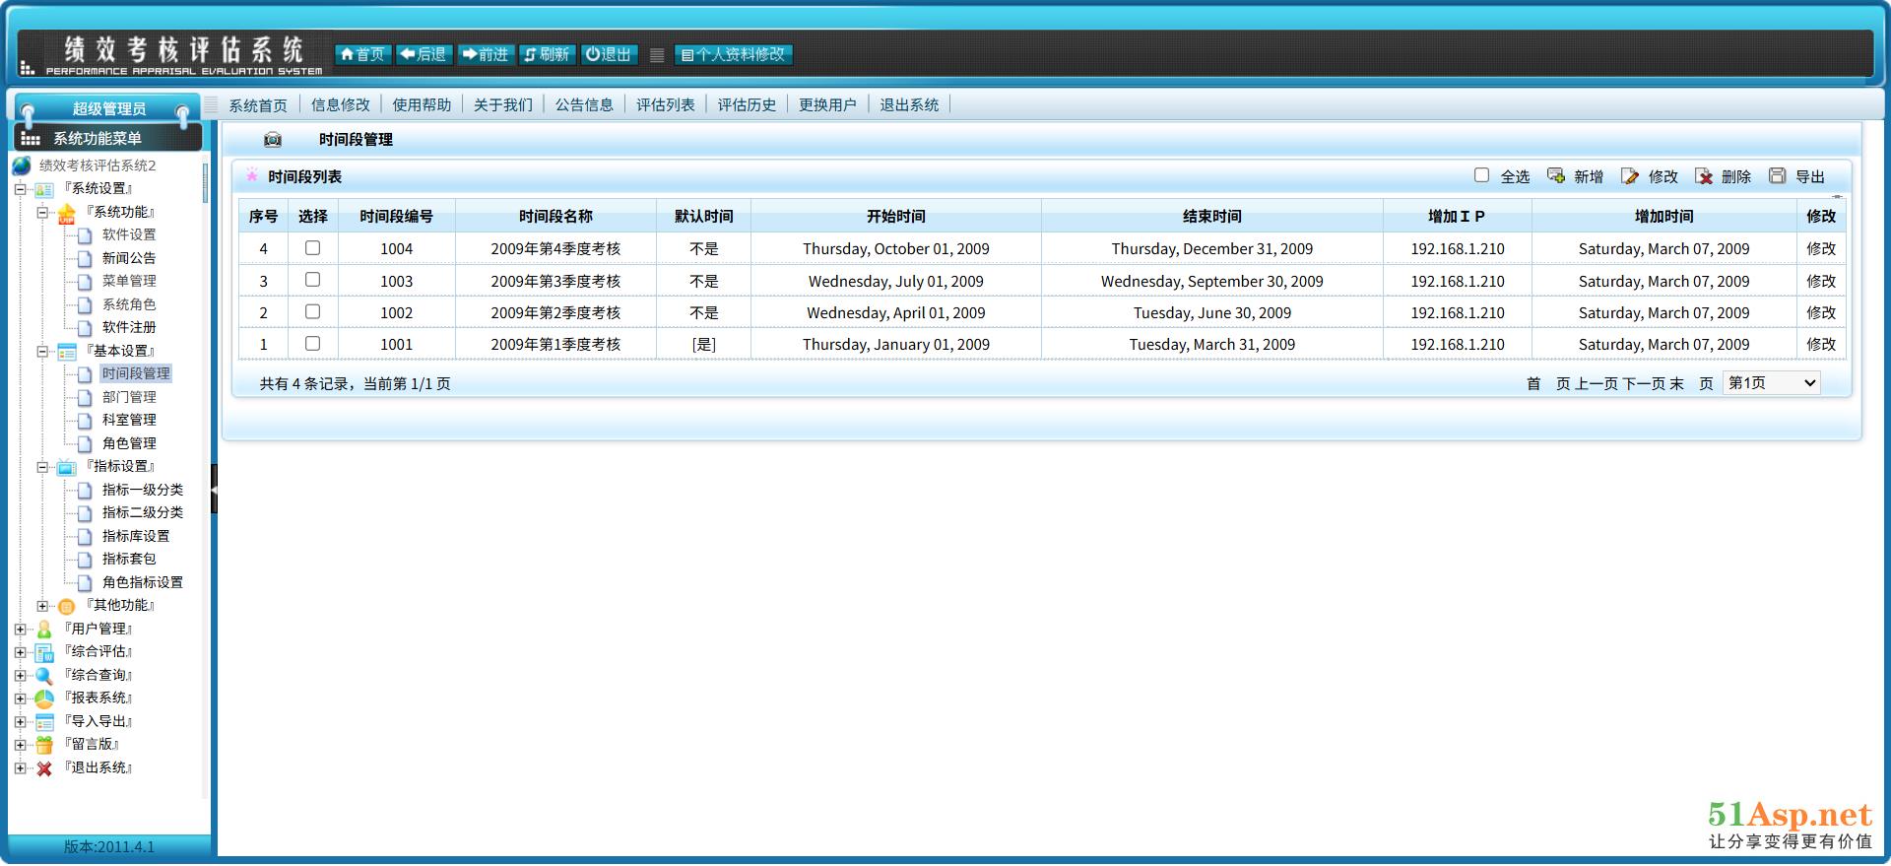The height and width of the screenshot is (866, 1891).
Task: Open the 公告信息 menu item
Action: click(x=584, y=105)
